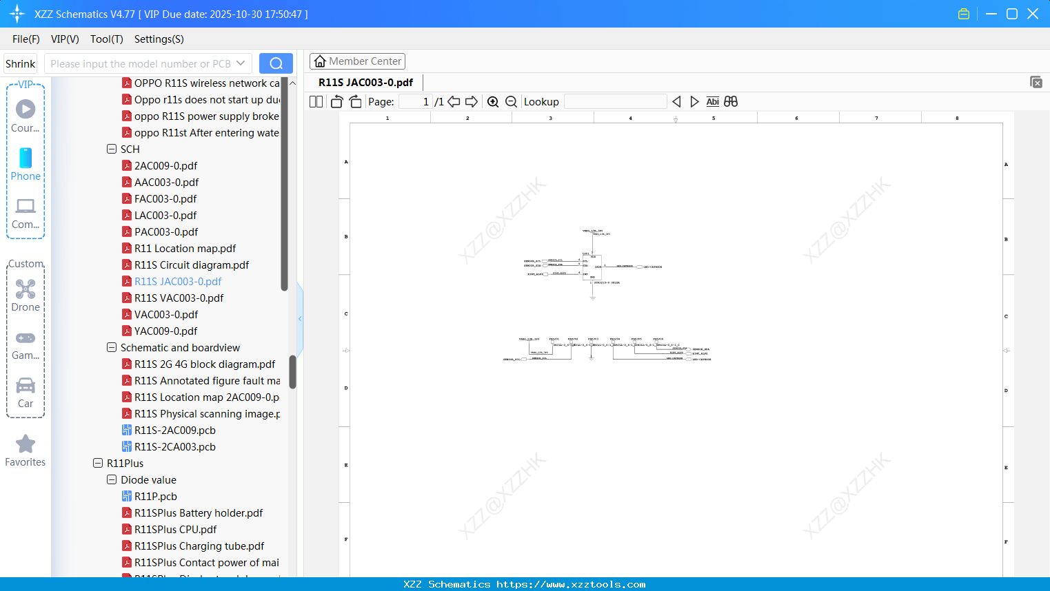
Task: Select the Computer category
Action: point(26,213)
